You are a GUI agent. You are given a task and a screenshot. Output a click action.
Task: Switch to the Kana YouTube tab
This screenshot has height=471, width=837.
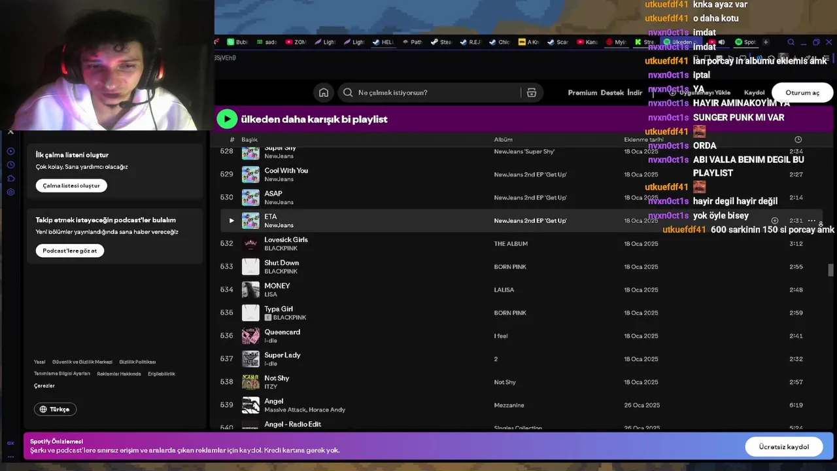pyautogui.click(x=587, y=42)
